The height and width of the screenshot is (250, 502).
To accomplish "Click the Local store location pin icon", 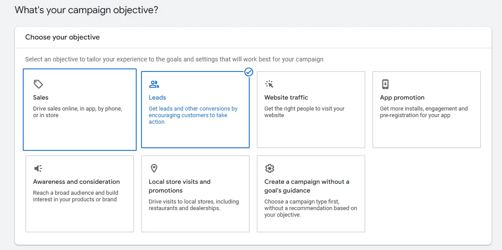I will [154, 168].
